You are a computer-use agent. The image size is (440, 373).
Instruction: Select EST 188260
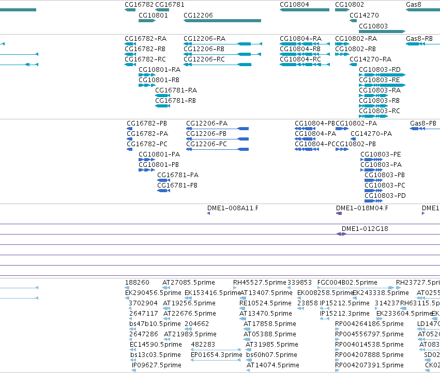coord(137,283)
